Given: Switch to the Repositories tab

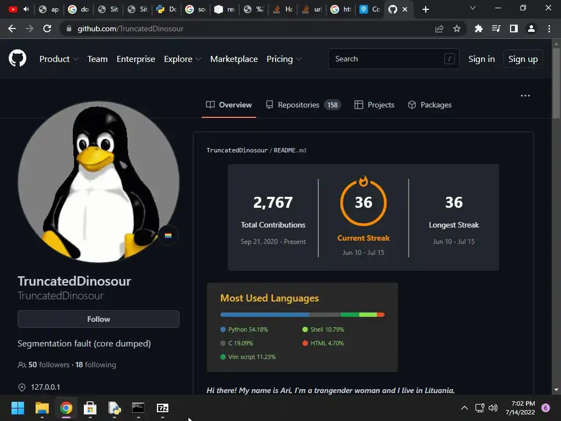Looking at the screenshot, I should [304, 105].
